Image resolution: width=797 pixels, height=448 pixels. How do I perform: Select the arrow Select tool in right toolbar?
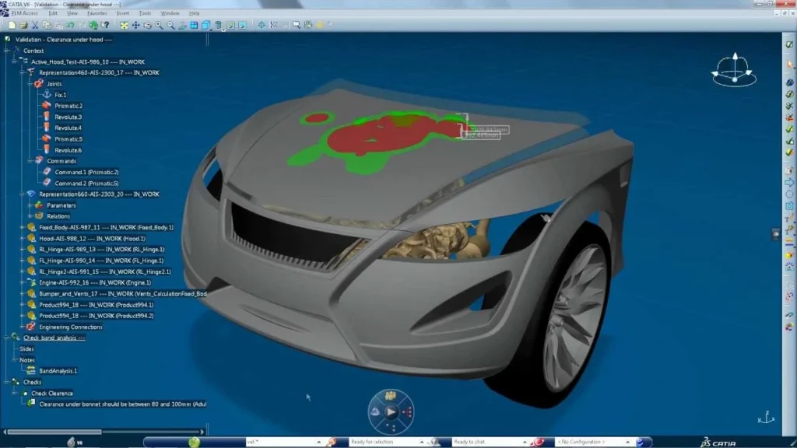point(789,64)
